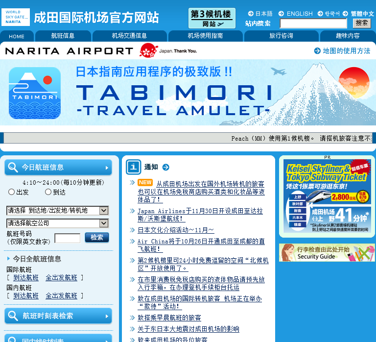Screen dimensions: 376x342
Task: Click the arrow icon beside 地图的使用方法
Action: [317, 51]
